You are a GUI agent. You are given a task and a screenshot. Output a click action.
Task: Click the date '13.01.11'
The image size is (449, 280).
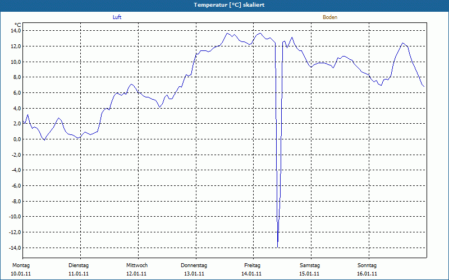click(194, 274)
